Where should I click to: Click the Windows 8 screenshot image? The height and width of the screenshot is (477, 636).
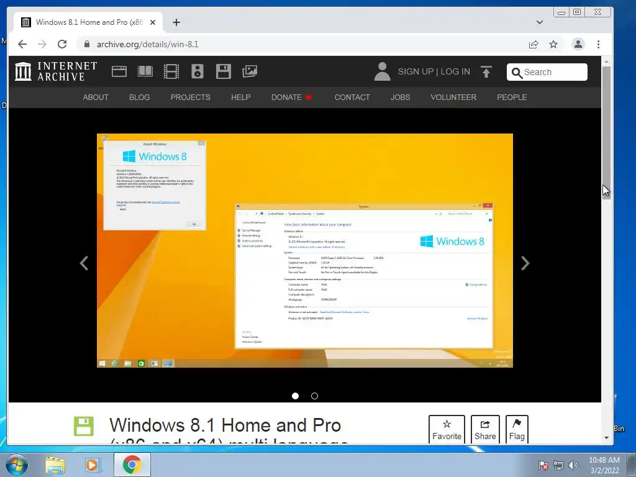[x=304, y=251]
